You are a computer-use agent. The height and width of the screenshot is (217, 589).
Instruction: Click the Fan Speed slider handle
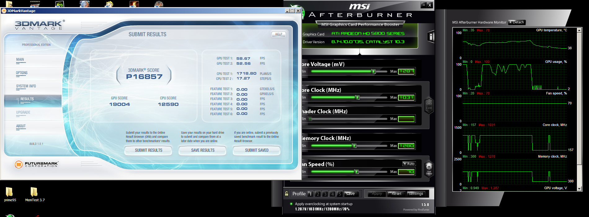coord(357,172)
